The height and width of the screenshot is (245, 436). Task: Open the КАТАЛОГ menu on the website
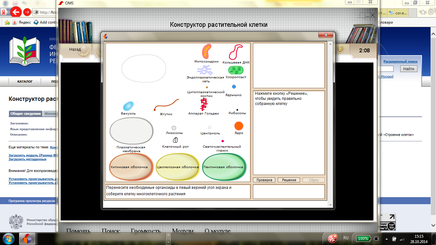(25, 81)
